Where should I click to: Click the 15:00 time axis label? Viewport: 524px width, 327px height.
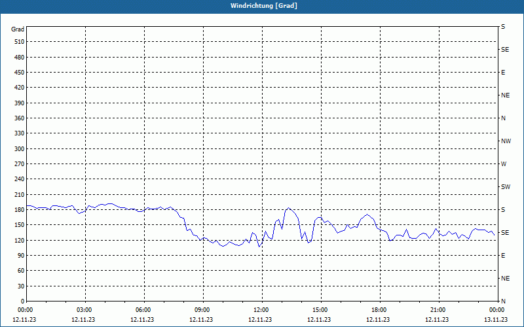(321, 310)
